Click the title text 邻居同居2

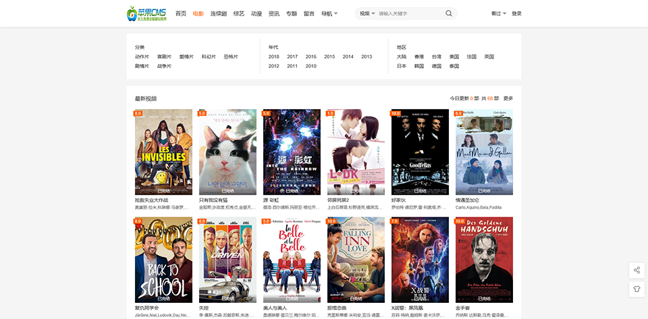click(x=338, y=200)
